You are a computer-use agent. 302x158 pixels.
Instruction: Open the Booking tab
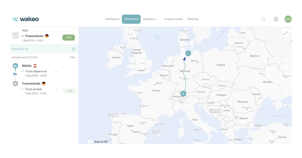coord(193,19)
